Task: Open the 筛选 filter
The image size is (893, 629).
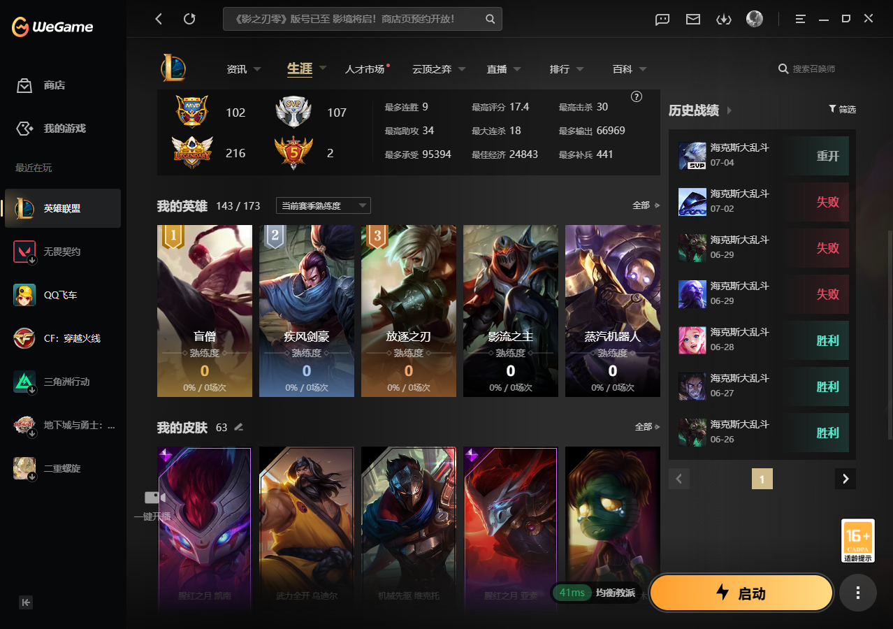Action: pos(842,109)
